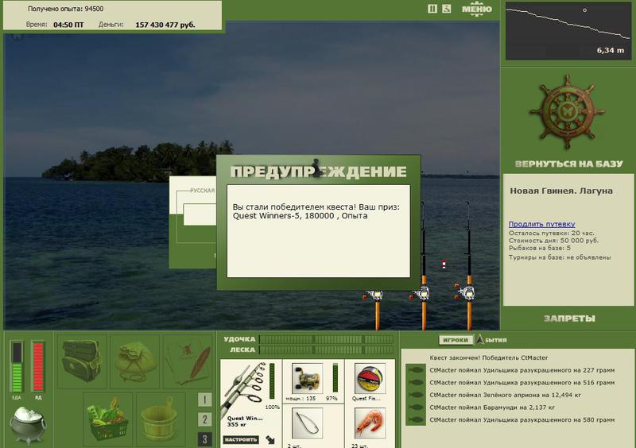Image resolution: width=636 pixels, height=448 pixels.
Task: Open the backpack inventory icon
Action: tap(82, 361)
